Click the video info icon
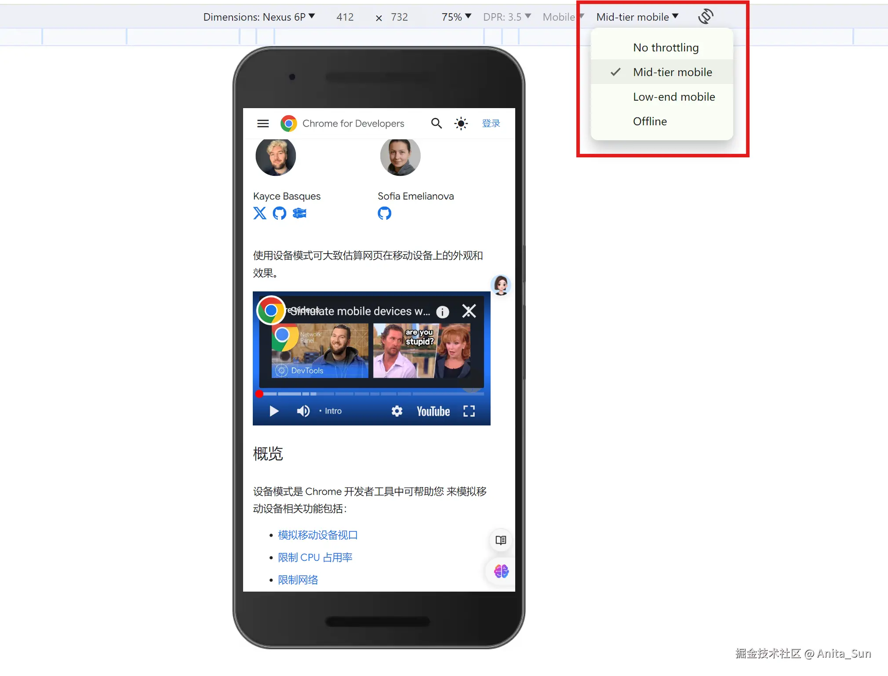The width and height of the screenshot is (888, 676). 442,312
